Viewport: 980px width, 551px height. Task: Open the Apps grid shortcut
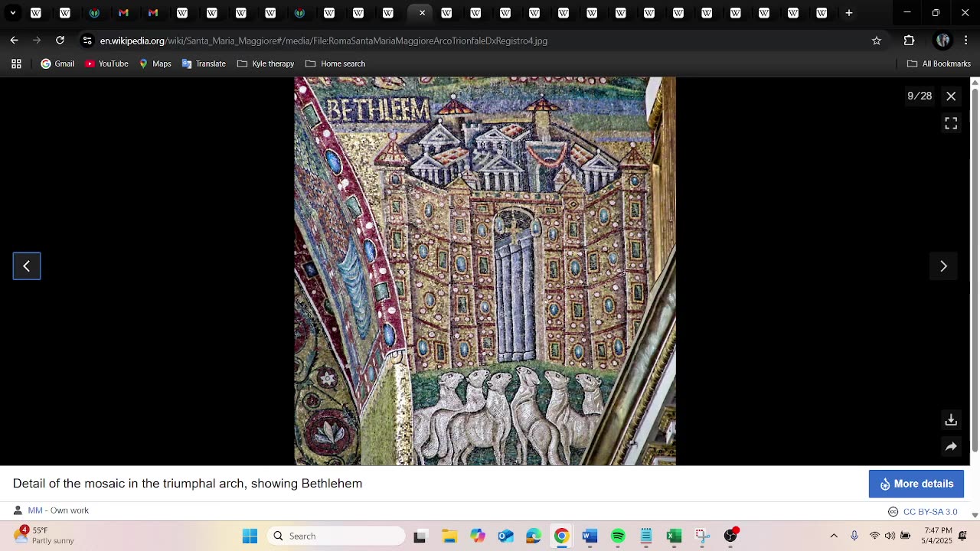click(16, 64)
